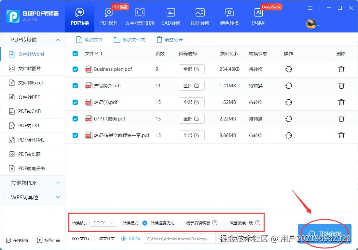Click 添加文件 button
This screenshot has height=250, width=358.
click(89, 40)
